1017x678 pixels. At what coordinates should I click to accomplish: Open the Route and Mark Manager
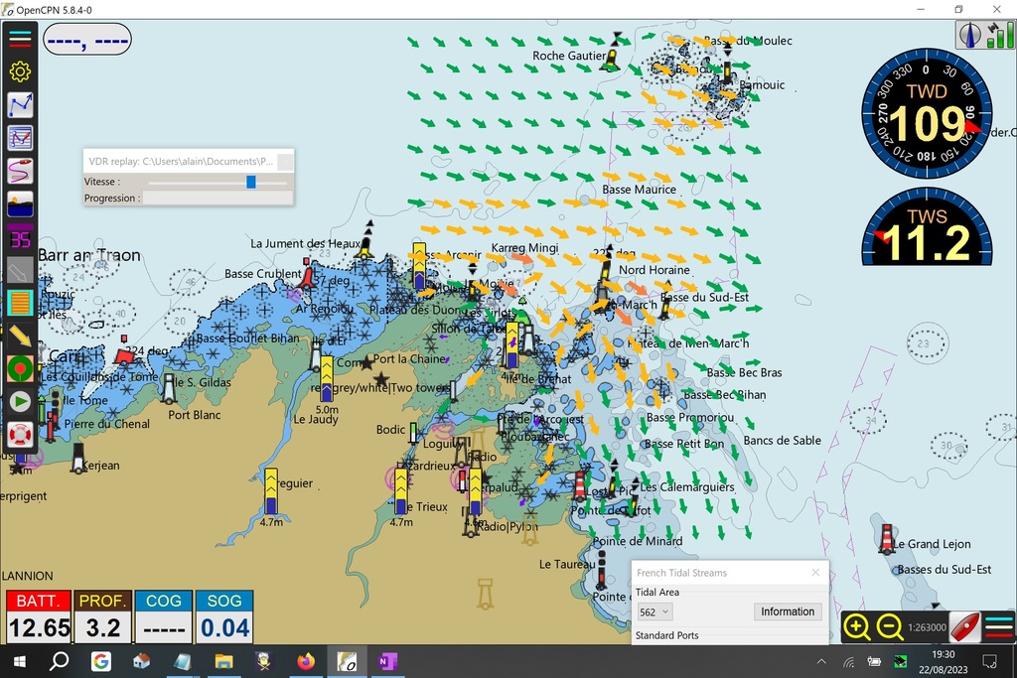coord(20,138)
